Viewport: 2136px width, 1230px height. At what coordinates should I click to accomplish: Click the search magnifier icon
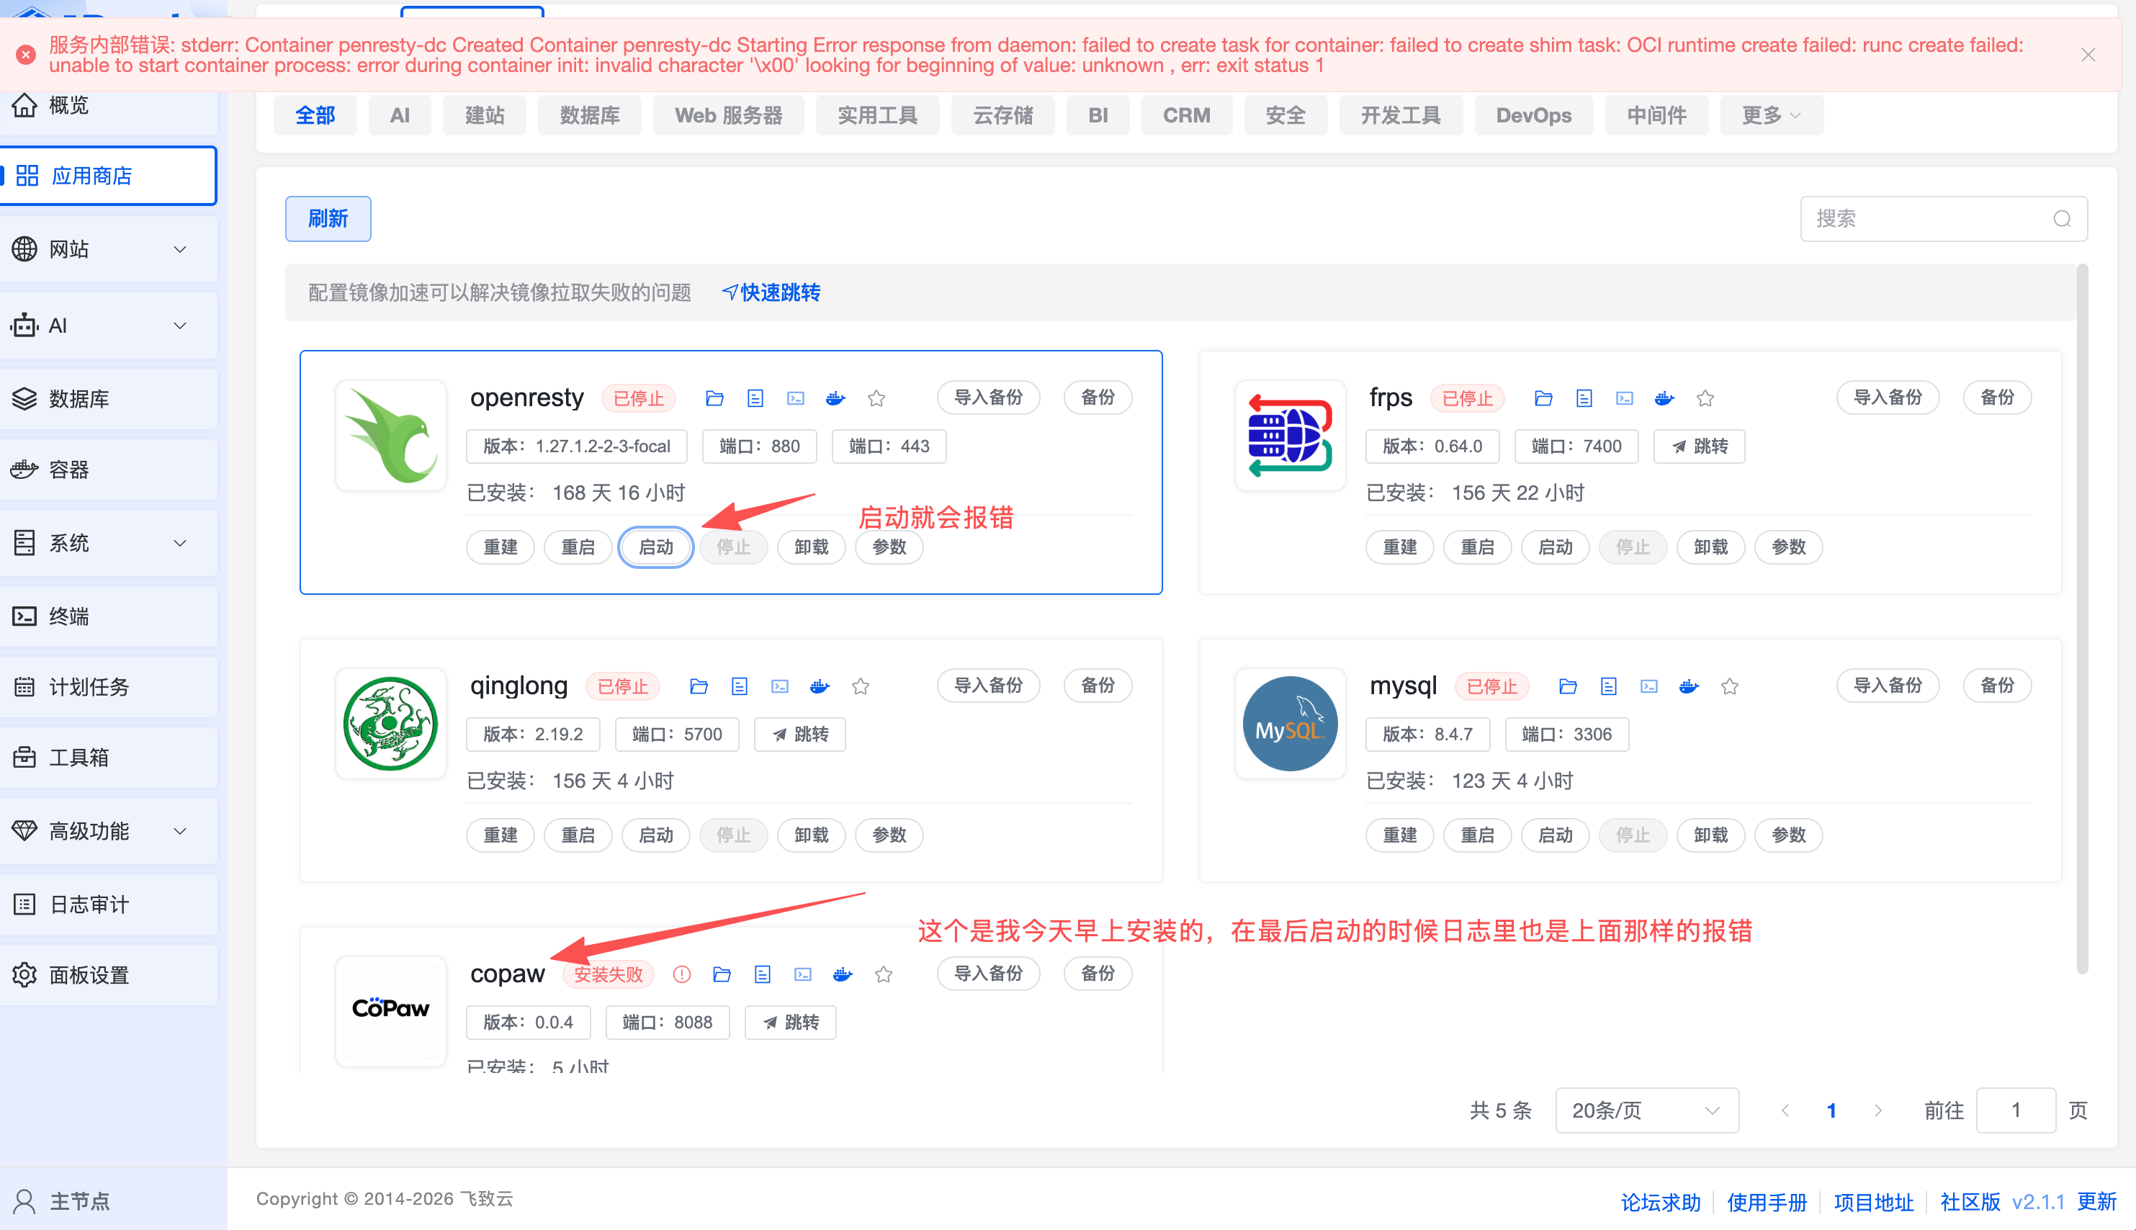2062,219
